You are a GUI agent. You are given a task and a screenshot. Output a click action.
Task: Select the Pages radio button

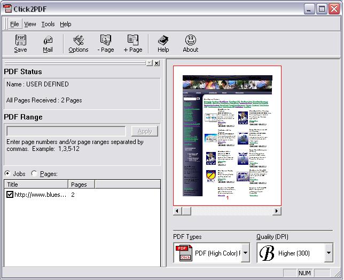click(35, 173)
